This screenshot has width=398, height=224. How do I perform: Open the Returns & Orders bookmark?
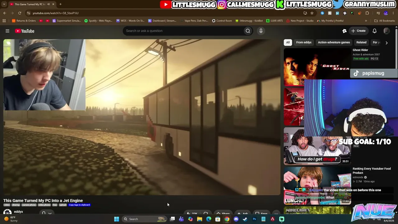click(x=24, y=21)
